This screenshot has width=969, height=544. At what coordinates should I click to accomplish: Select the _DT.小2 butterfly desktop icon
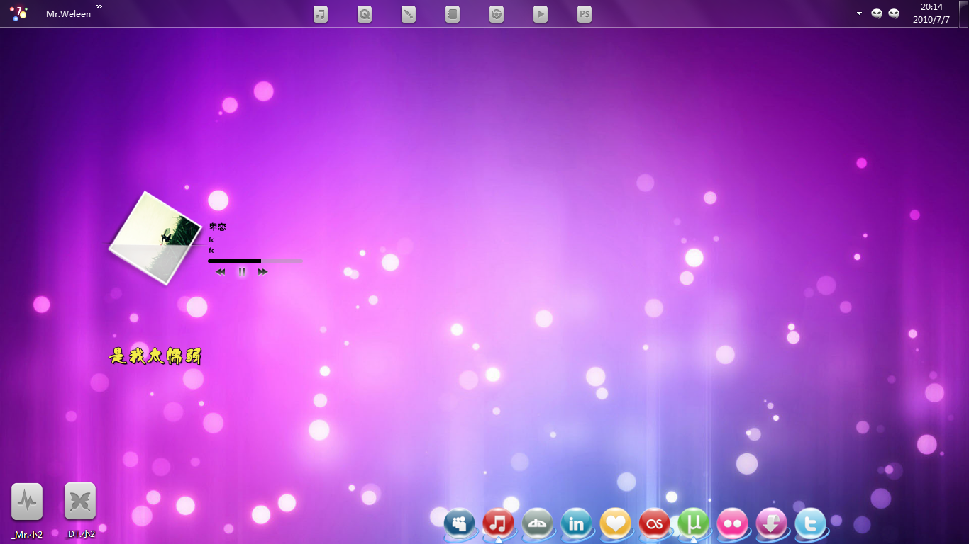click(x=80, y=511)
